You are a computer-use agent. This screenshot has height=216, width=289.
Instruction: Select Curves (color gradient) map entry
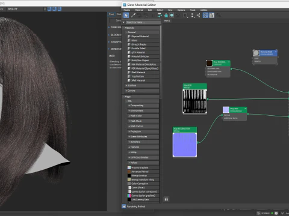[x=143, y=196]
